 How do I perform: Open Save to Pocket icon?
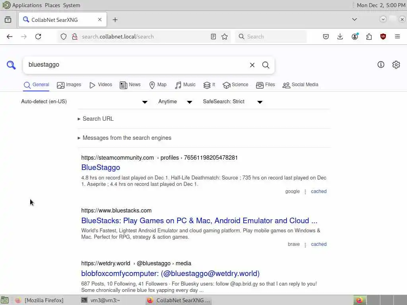[x=326, y=37]
